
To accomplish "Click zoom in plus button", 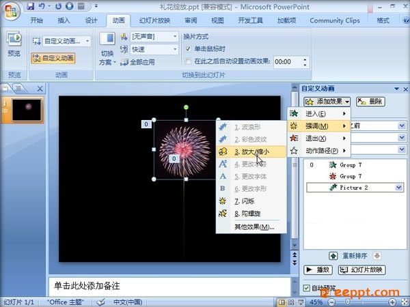I will click(392, 302).
